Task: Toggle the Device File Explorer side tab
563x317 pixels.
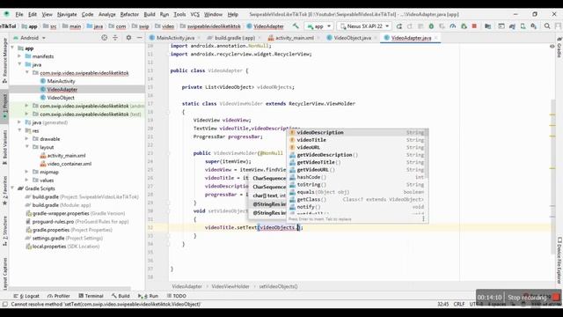Action: coord(559,260)
